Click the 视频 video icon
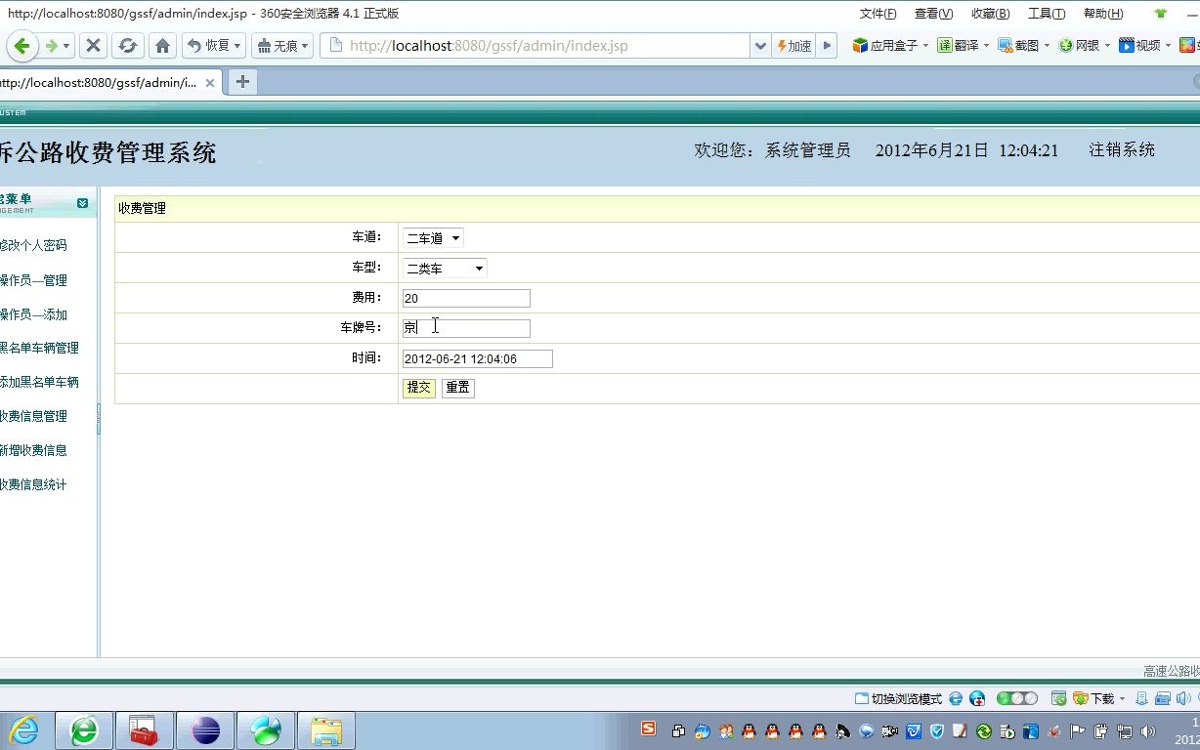Image resolution: width=1200 pixels, height=750 pixels. point(1137,45)
